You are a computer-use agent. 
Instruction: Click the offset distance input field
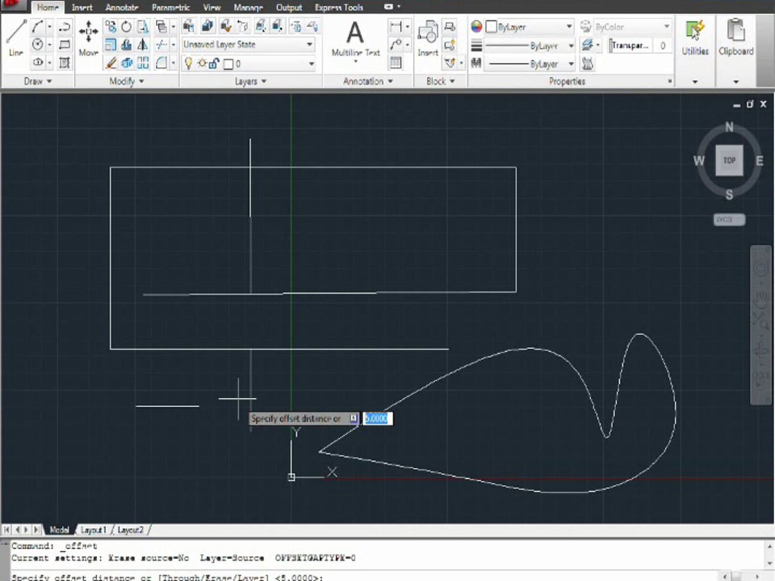(377, 419)
